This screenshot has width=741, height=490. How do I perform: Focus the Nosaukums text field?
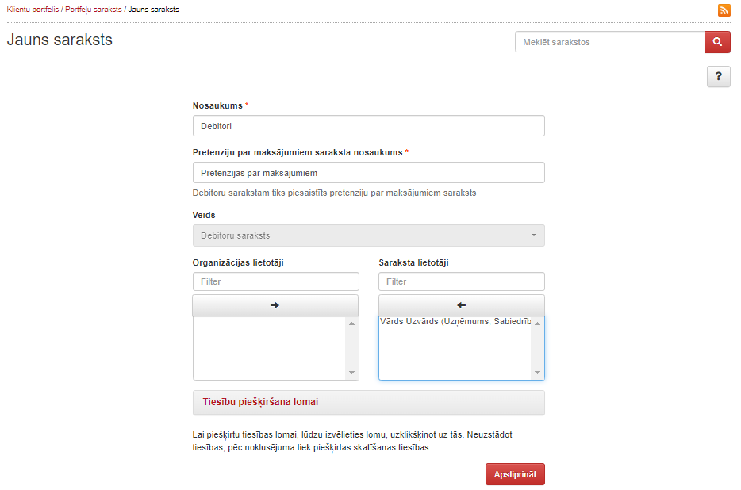tap(368, 125)
